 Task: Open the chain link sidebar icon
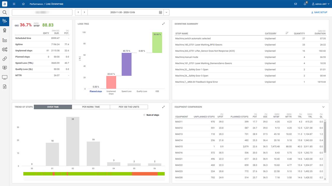click(x=4, y=59)
